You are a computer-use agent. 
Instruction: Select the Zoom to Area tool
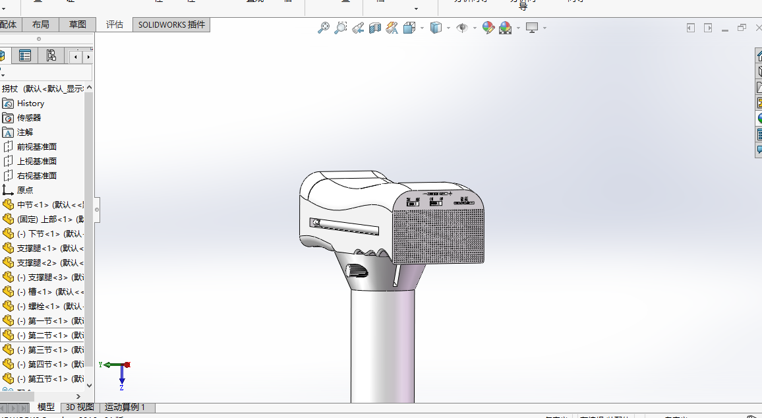click(340, 28)
